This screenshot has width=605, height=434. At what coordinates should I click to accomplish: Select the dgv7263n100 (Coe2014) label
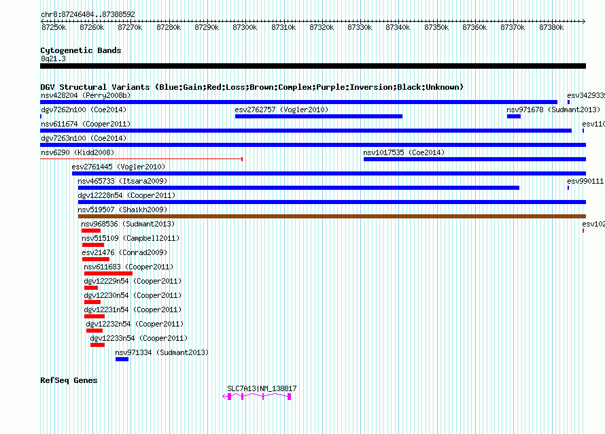(84, 138)
